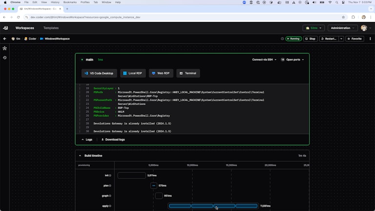The image size is (375, 211).
Task: Click the back arrow in workspace header
Action: (5, 39)
